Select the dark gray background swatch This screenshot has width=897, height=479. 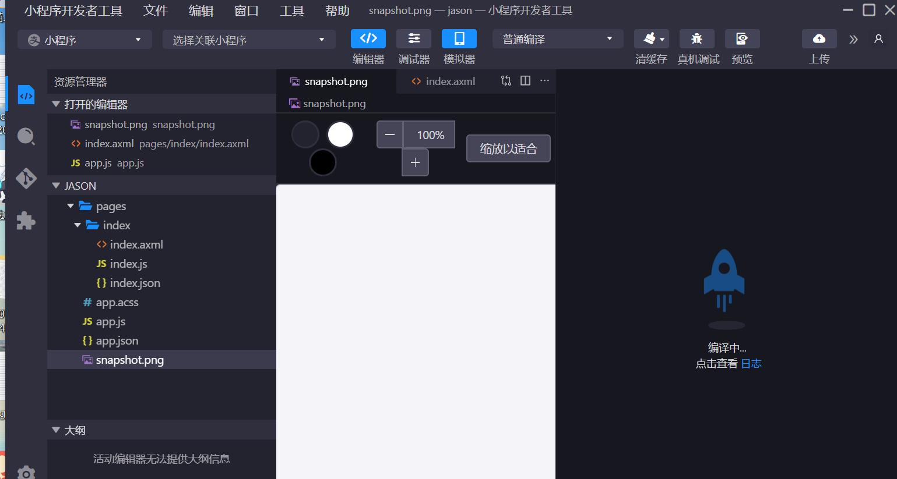click(305, 134)
